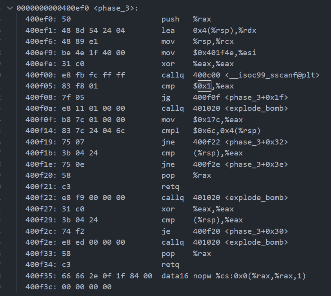Click the jg 400f0f jump target

[x=240, y=97]
